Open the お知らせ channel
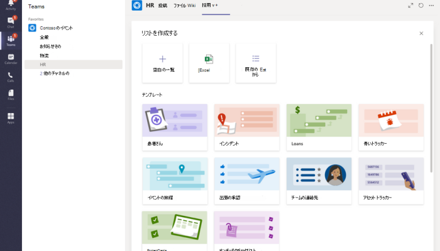 tap(50, 46)
